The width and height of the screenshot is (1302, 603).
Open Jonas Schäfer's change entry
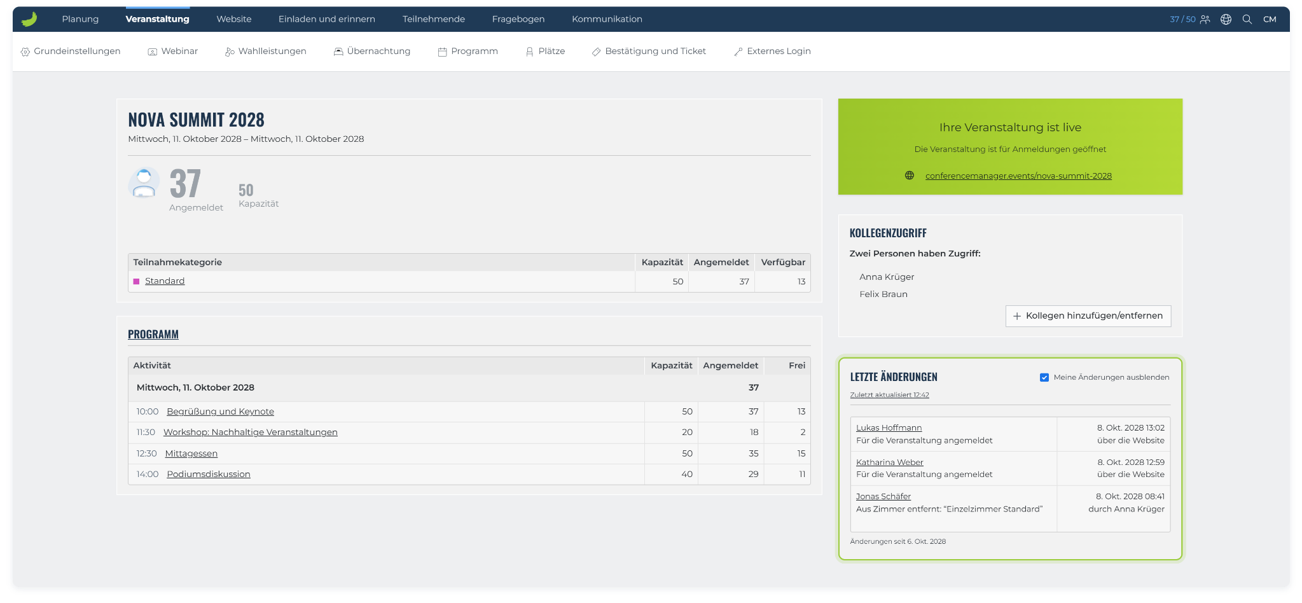pyautogui.click(x=883, y=497)
